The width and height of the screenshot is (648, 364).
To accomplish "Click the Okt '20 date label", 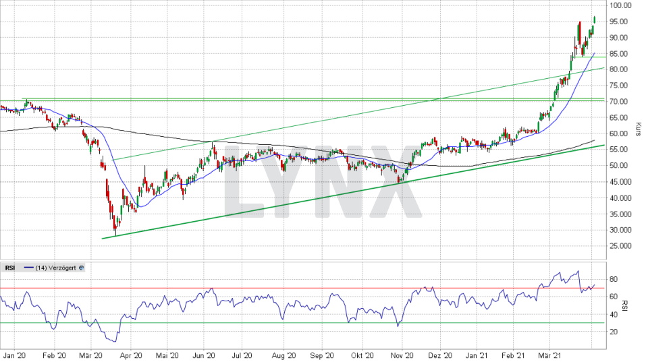I will [x=362, y=356].
